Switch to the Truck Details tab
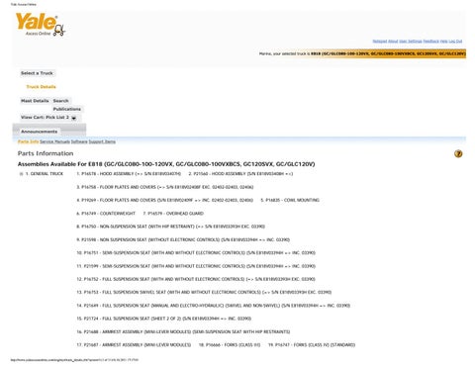This screenshot has height=367, width=475. click(41, 87)
